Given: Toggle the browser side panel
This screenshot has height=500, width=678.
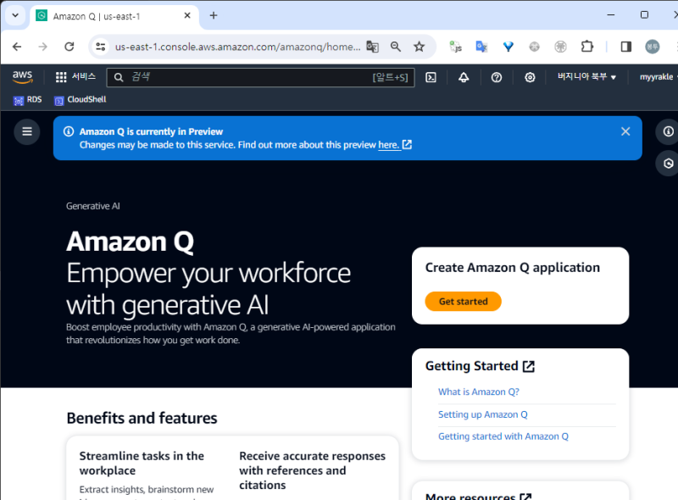Looking at the screenshot, I should (625, 47).
